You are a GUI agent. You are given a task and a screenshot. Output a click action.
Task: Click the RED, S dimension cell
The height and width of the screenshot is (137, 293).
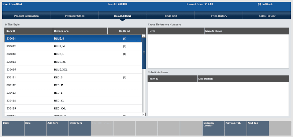58,77
